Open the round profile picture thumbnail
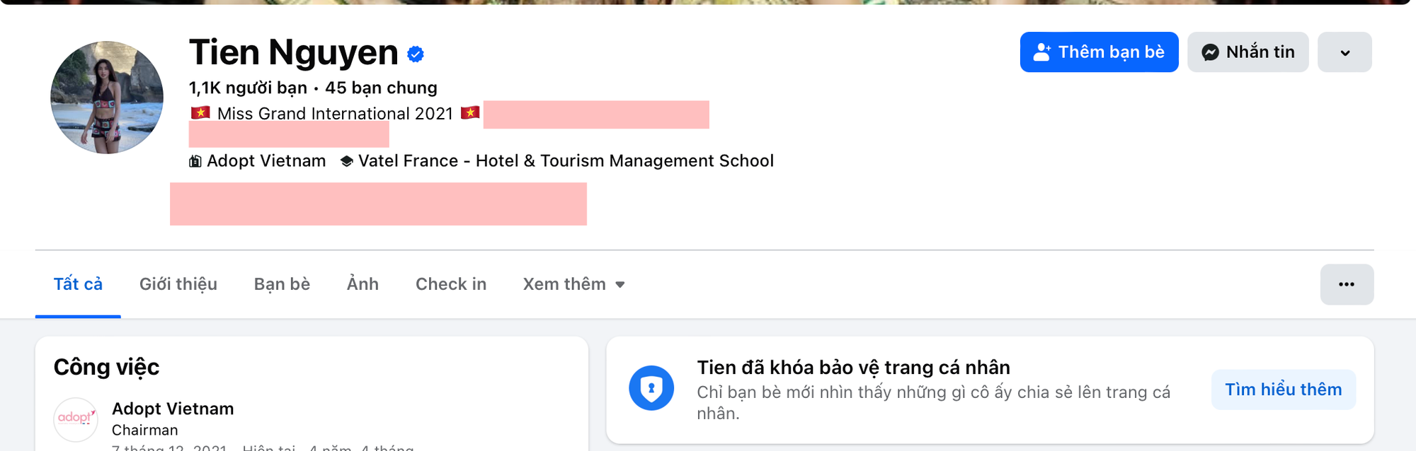 click(x=107, y=98)
